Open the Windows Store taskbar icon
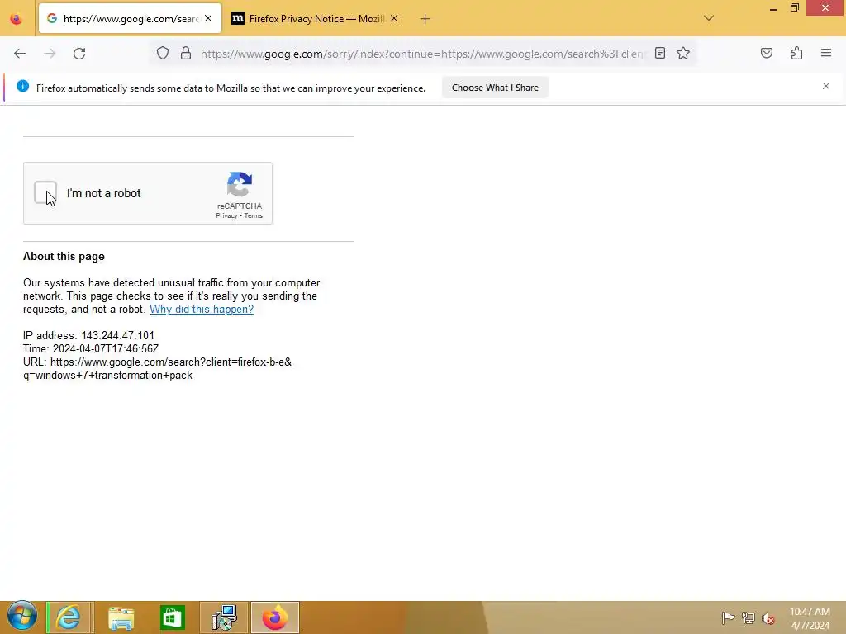This screenshot has height=634, width=846. (x=173, y=617)
